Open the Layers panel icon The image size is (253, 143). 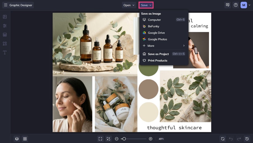(x=17, y=139)
